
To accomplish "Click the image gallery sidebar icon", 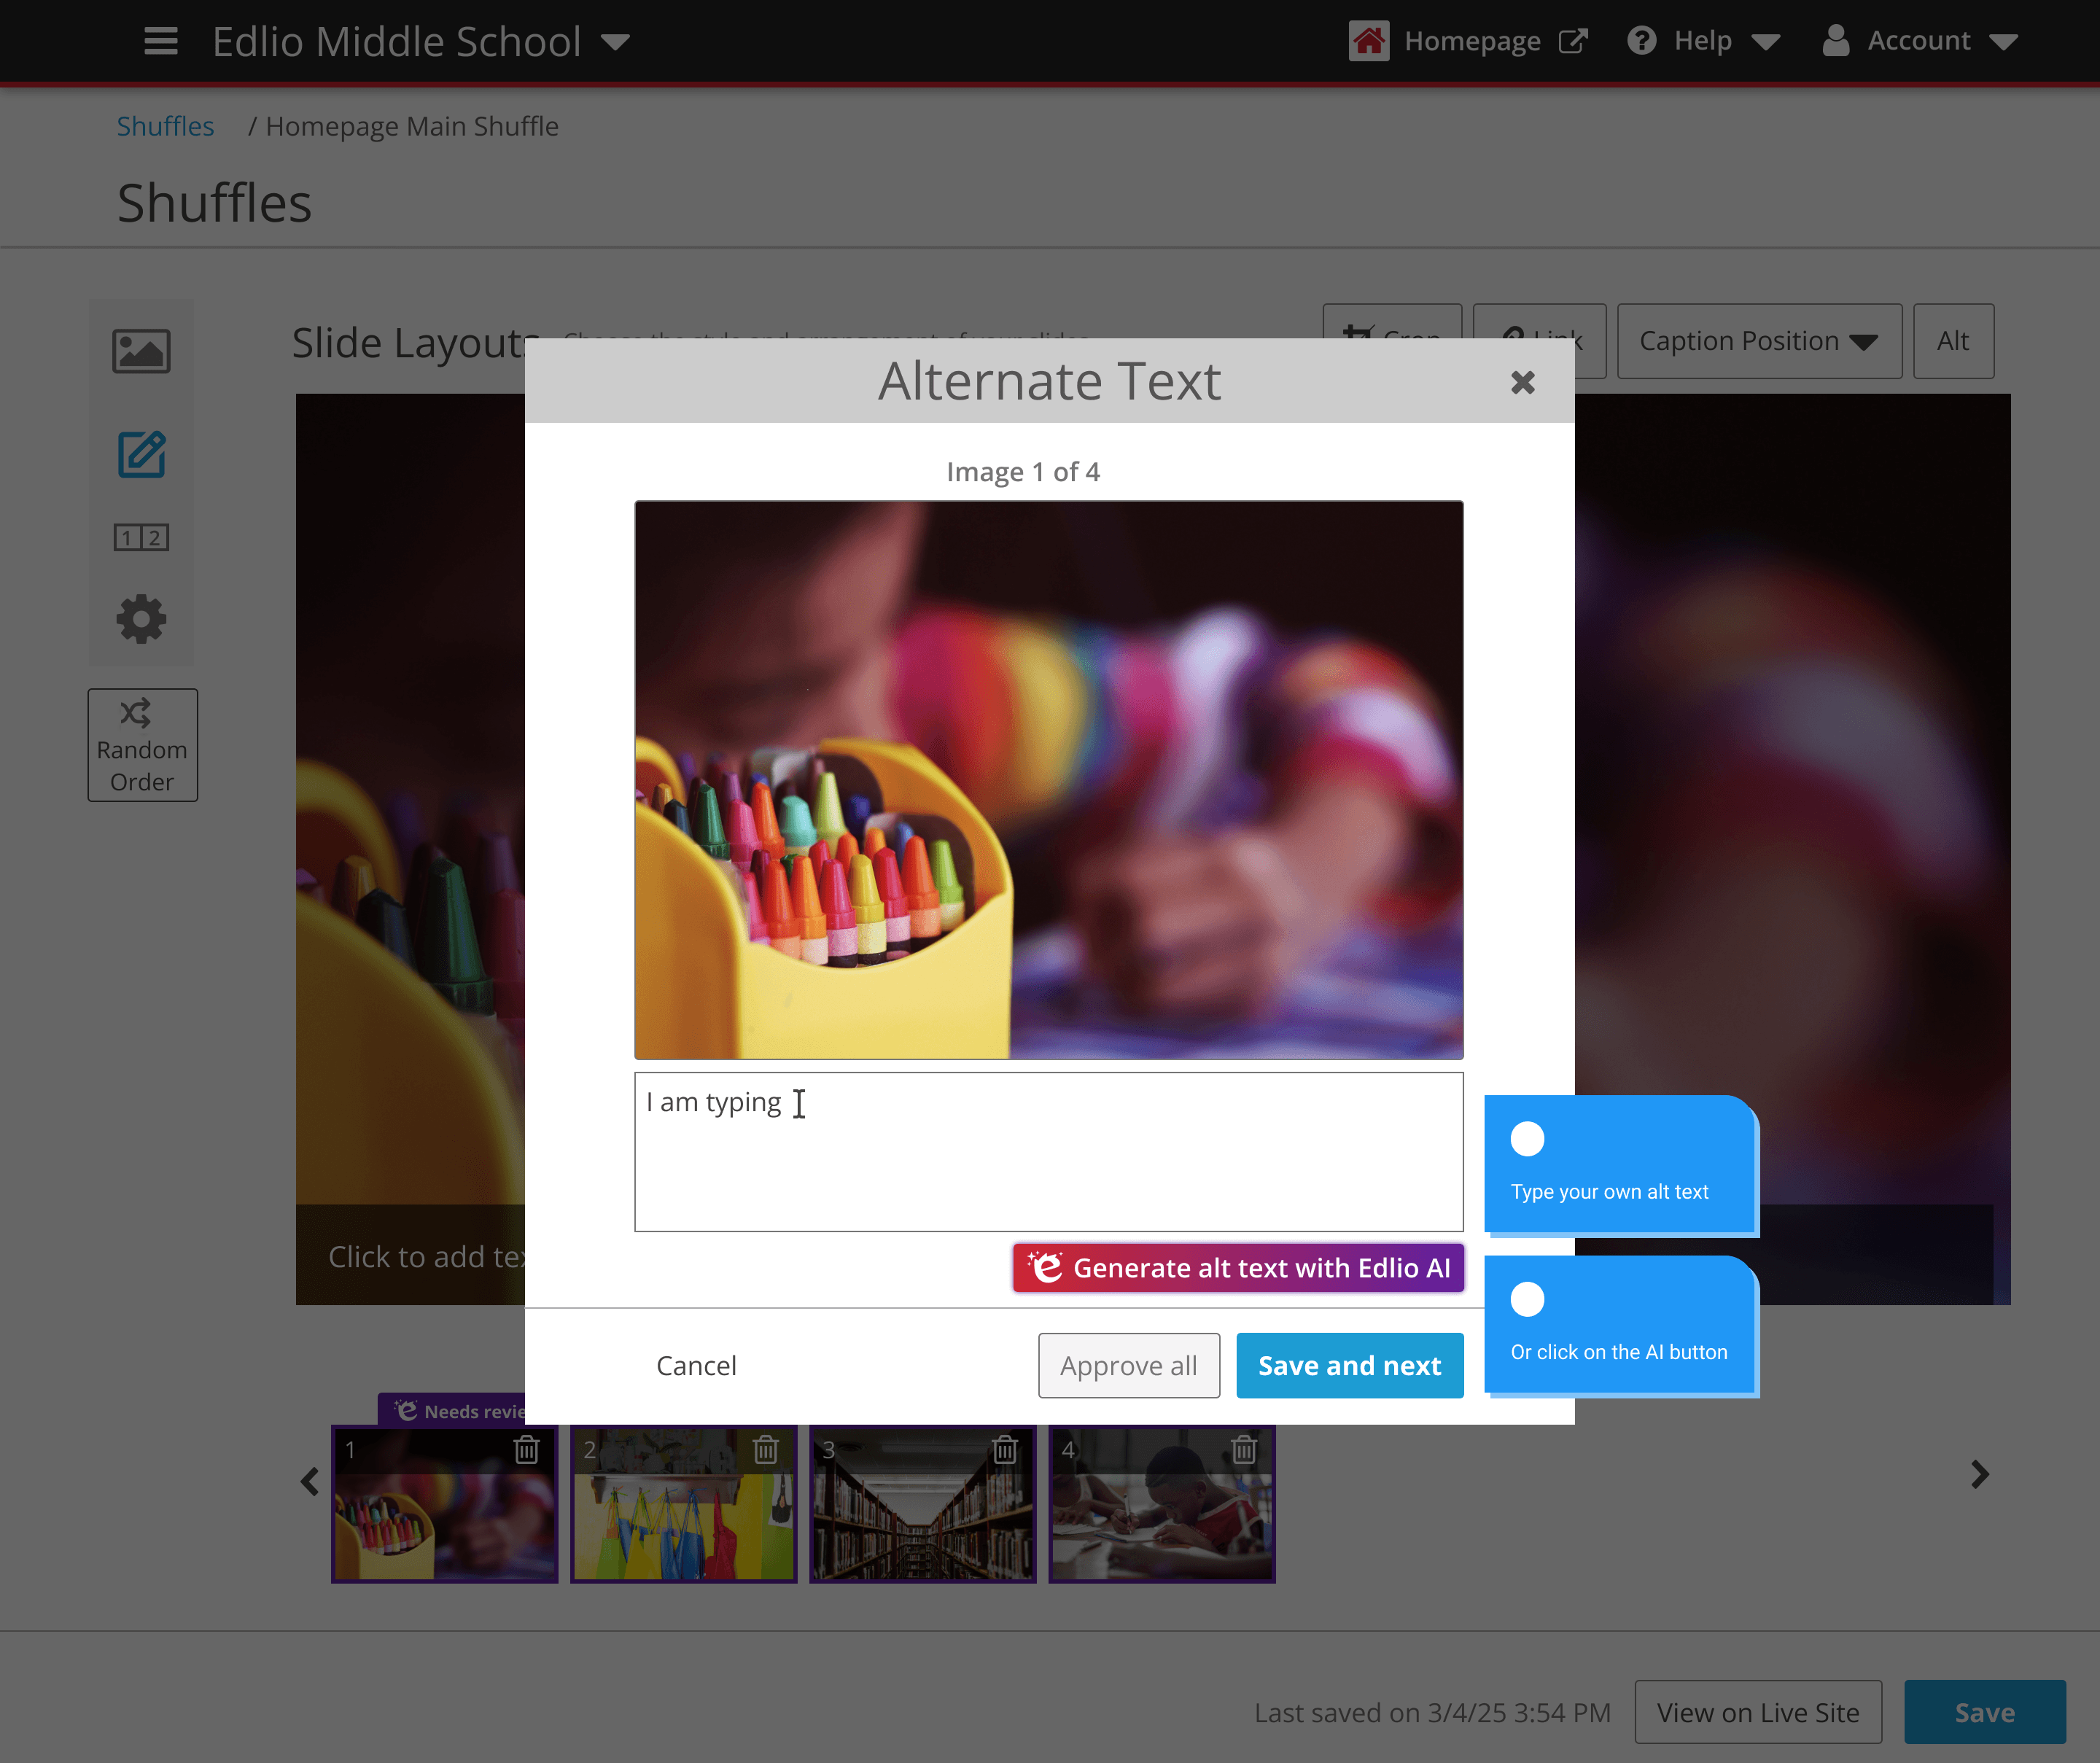I will [x=141, y=351].
